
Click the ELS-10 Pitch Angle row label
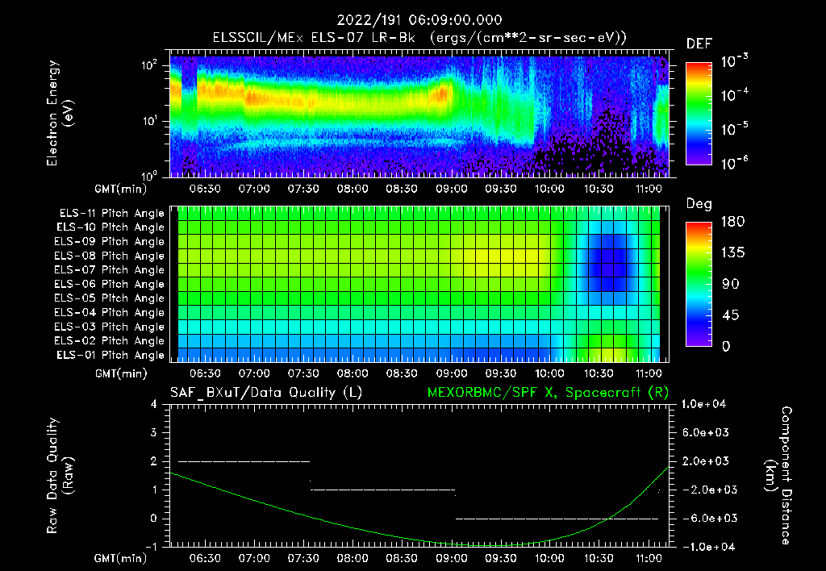tap(111, 227)
